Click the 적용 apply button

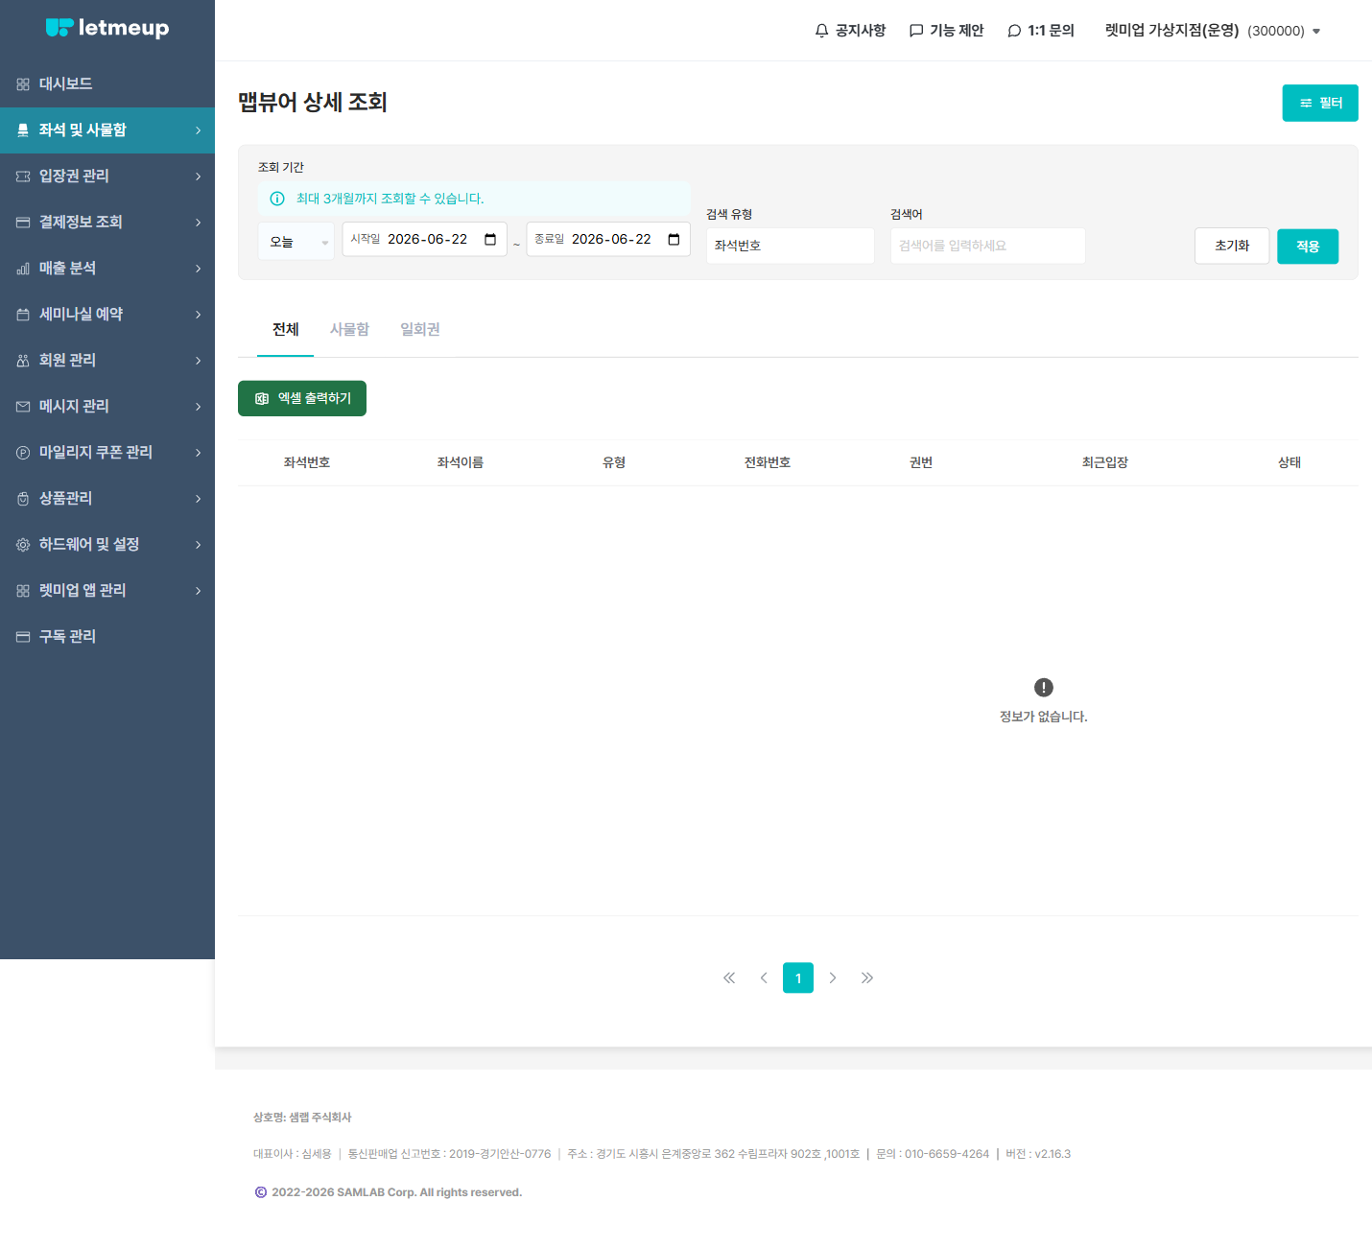tap(1308, 247)
